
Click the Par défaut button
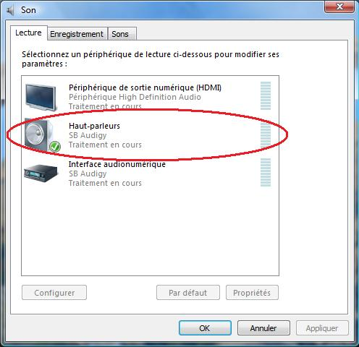pyautogui.click(x=188, y=293)
